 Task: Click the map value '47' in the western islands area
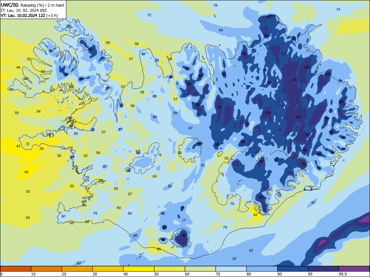(x=75, y=123)
